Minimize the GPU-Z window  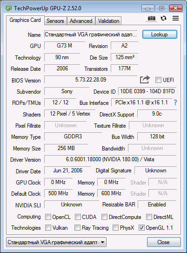click(x=148, y=8)
